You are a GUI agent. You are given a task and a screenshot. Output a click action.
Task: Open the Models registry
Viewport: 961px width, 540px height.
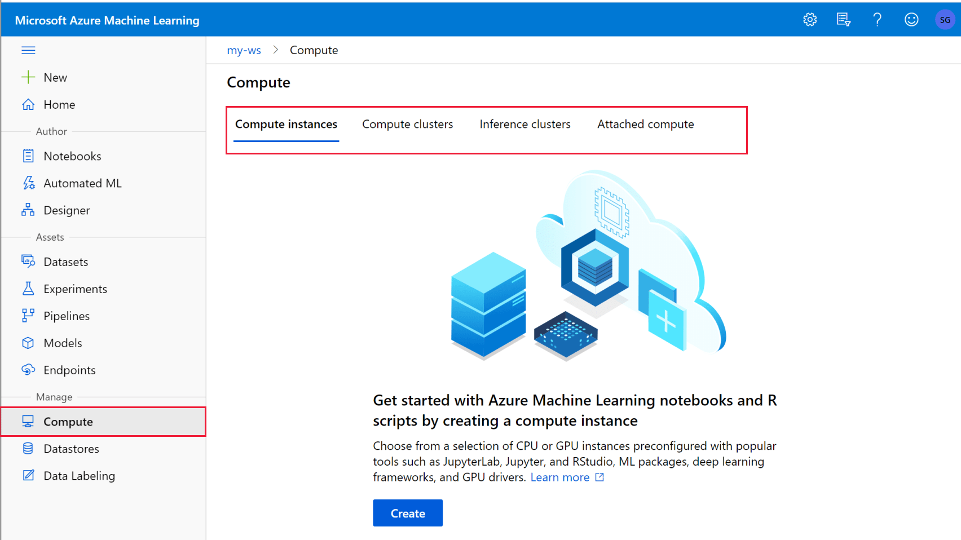62,343
